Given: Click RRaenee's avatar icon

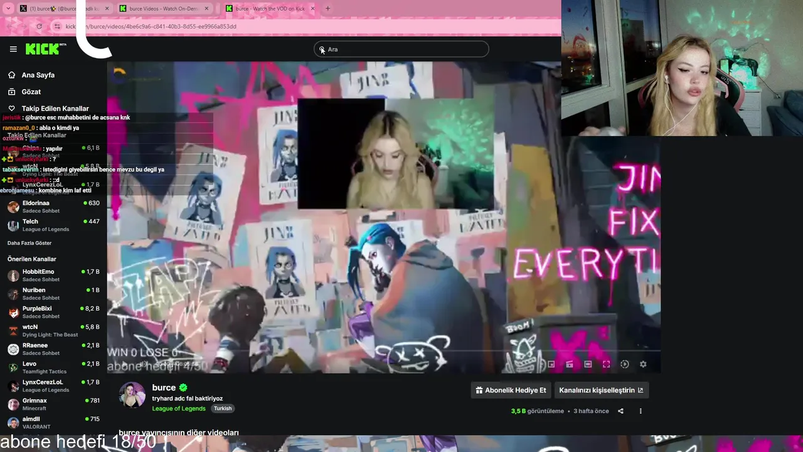Looking at the screenshot, I should pyautogui.click(x=13, y=349).
